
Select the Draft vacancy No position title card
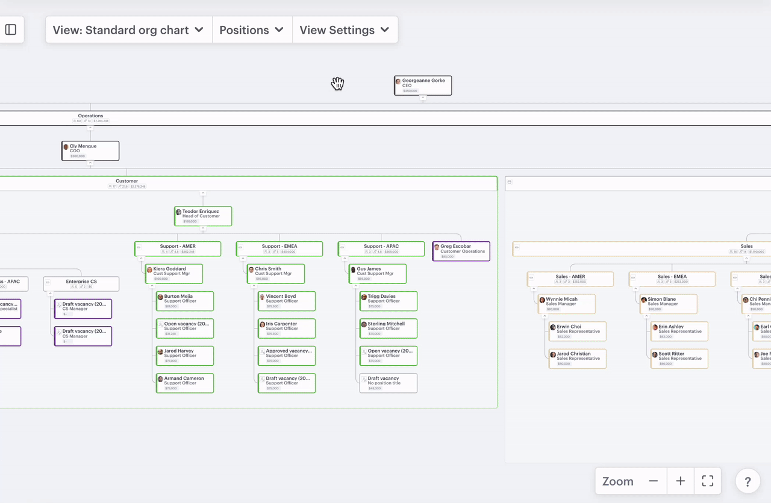tap(389, 383)
